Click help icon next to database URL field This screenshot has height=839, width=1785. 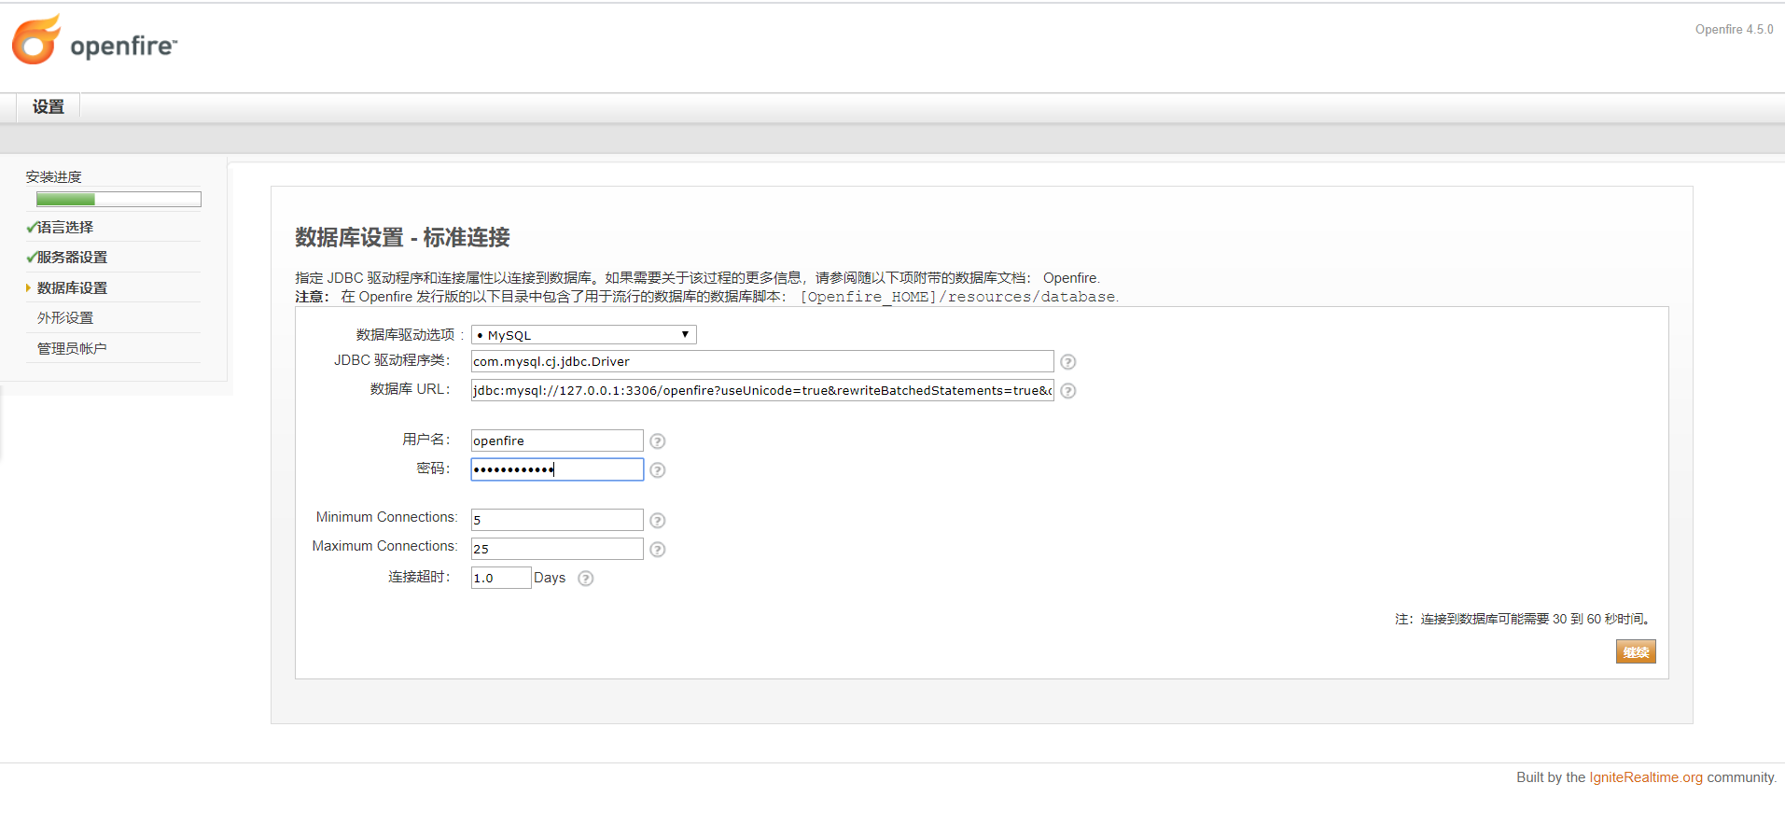[1068, 391]
